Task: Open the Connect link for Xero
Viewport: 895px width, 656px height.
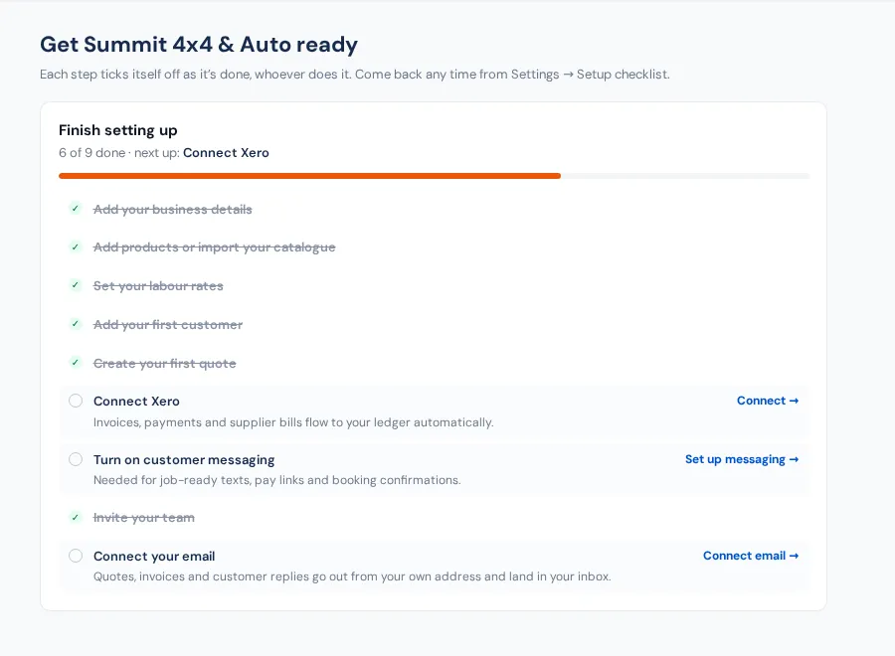Action: (768, 401)
